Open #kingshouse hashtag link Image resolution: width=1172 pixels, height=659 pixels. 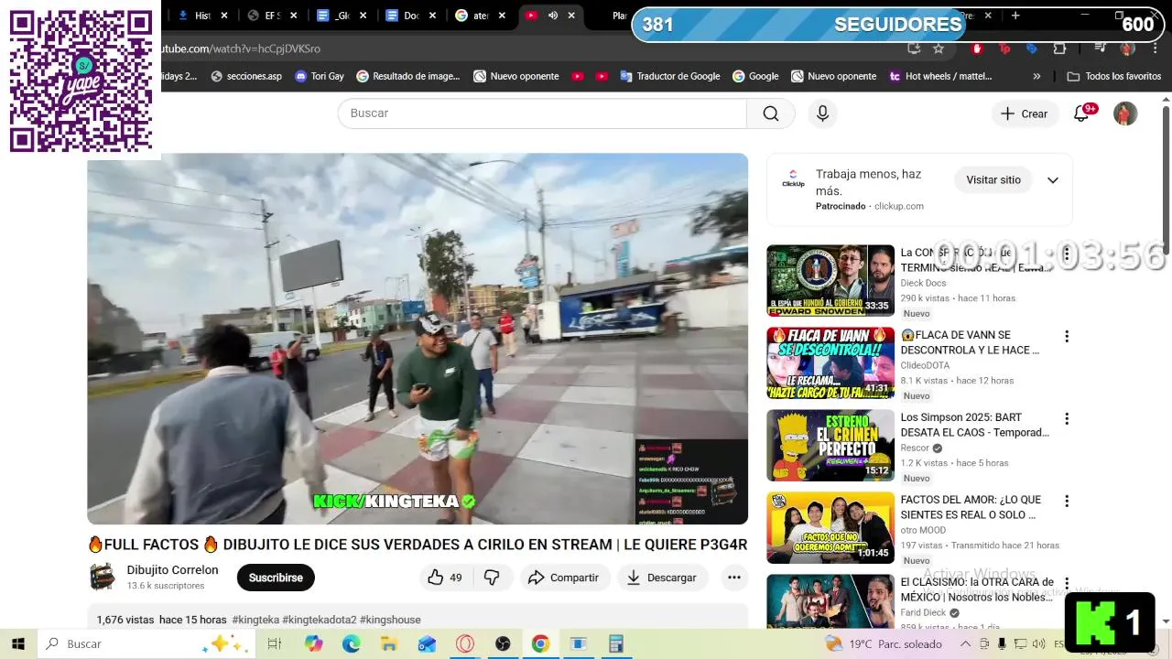click(390, 620)
